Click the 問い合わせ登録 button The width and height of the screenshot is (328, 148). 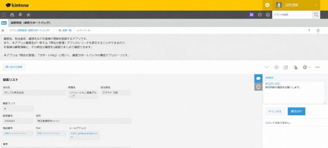click(x=14, y=67)
